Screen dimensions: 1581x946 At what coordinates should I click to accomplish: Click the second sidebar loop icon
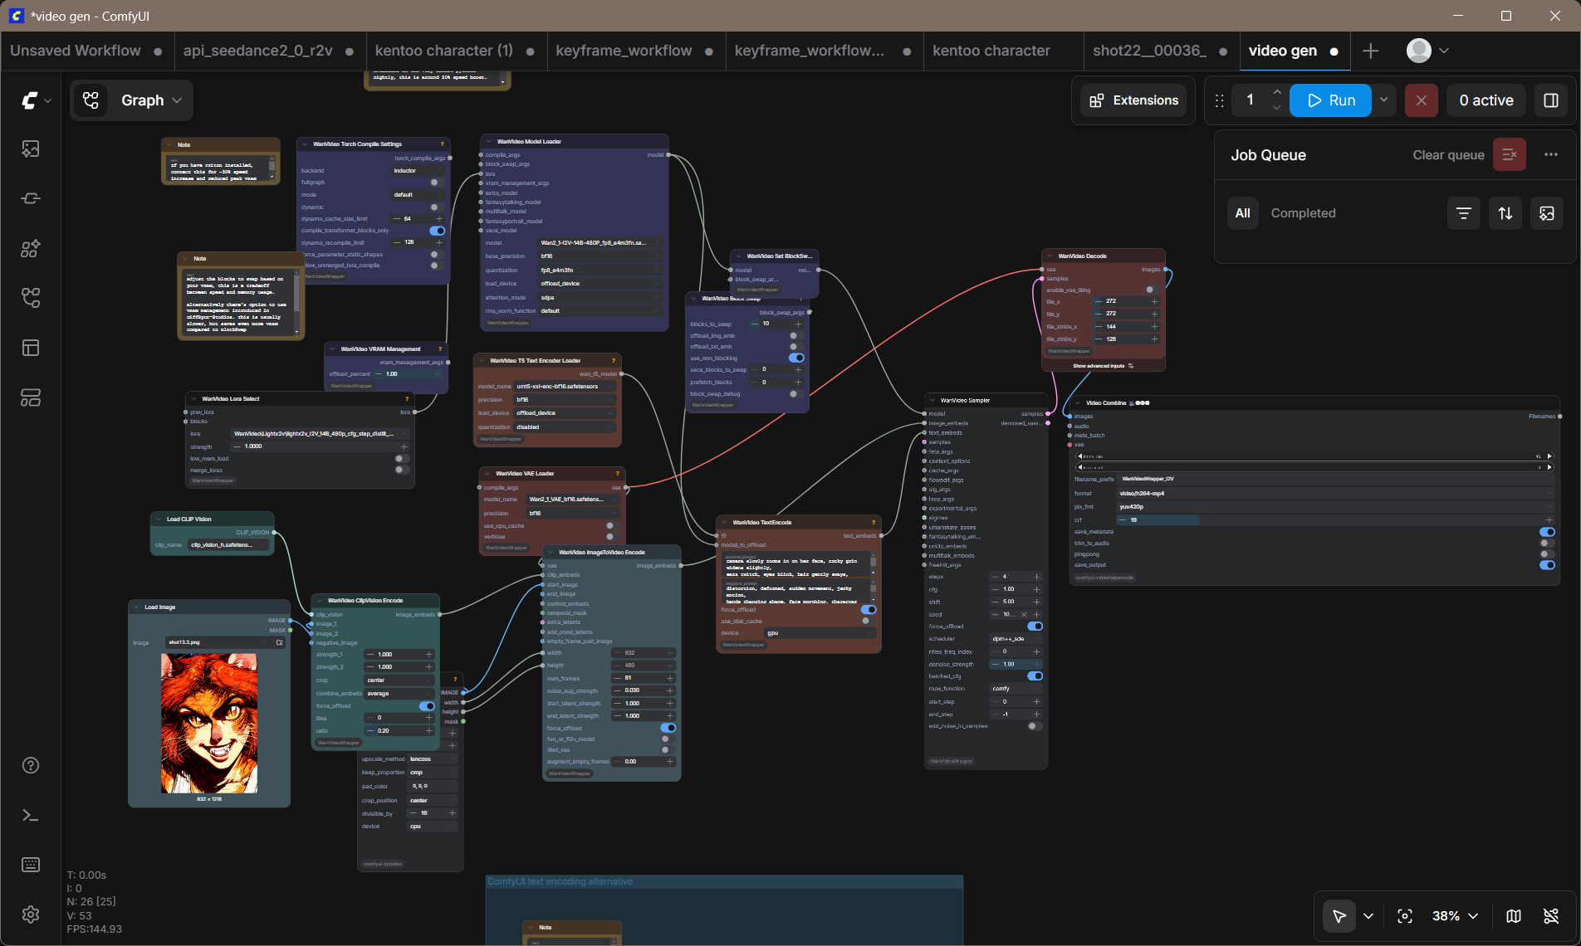point(31,198)
